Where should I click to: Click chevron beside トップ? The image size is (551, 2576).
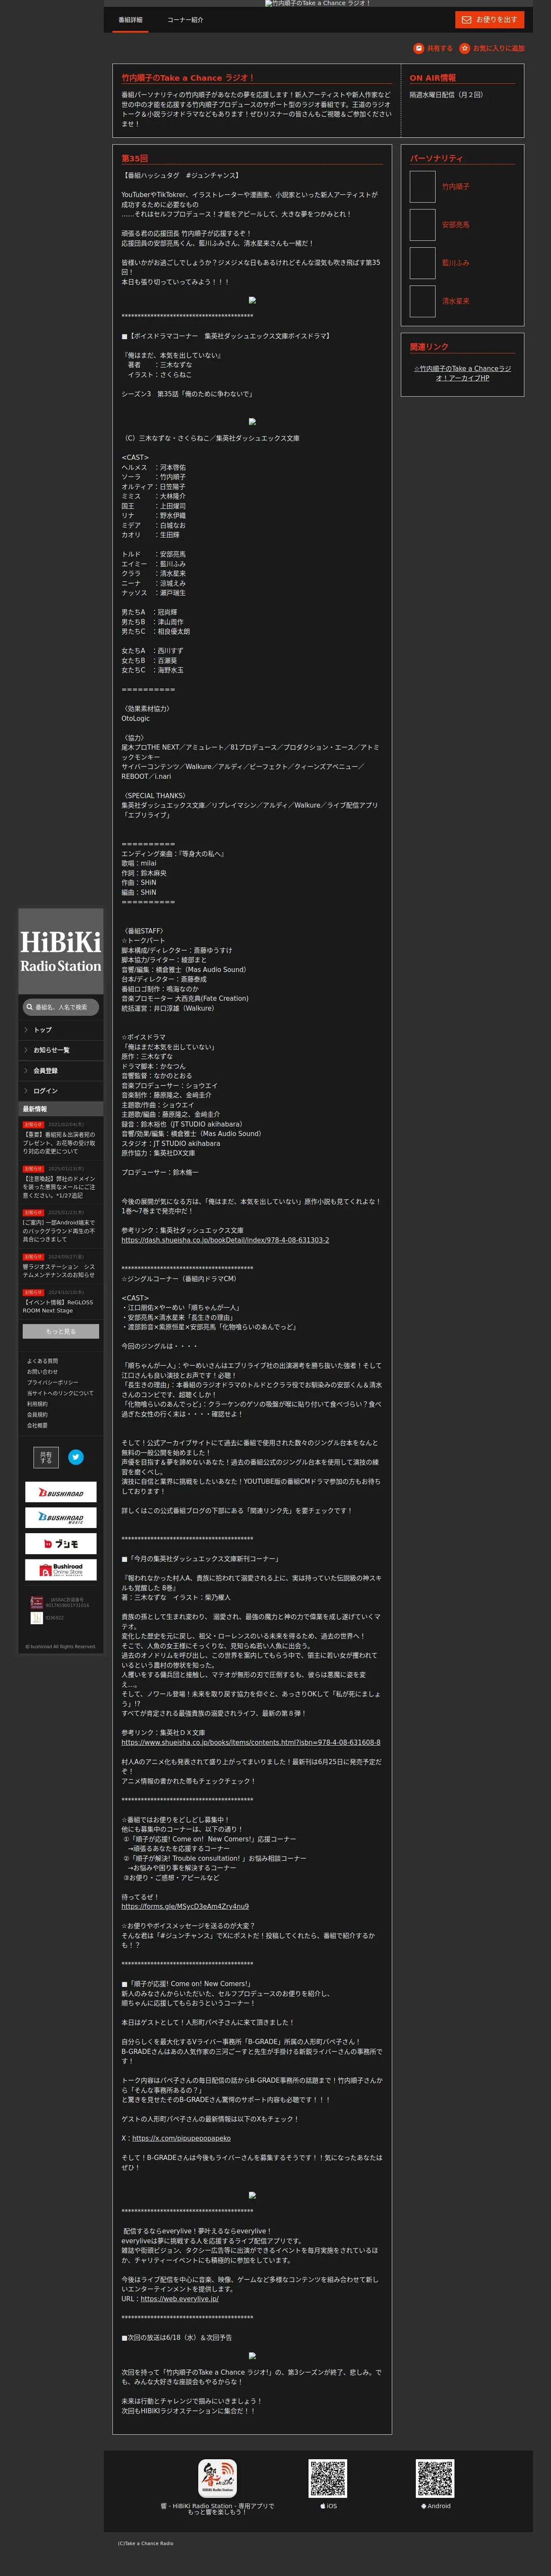[26, 1030]
